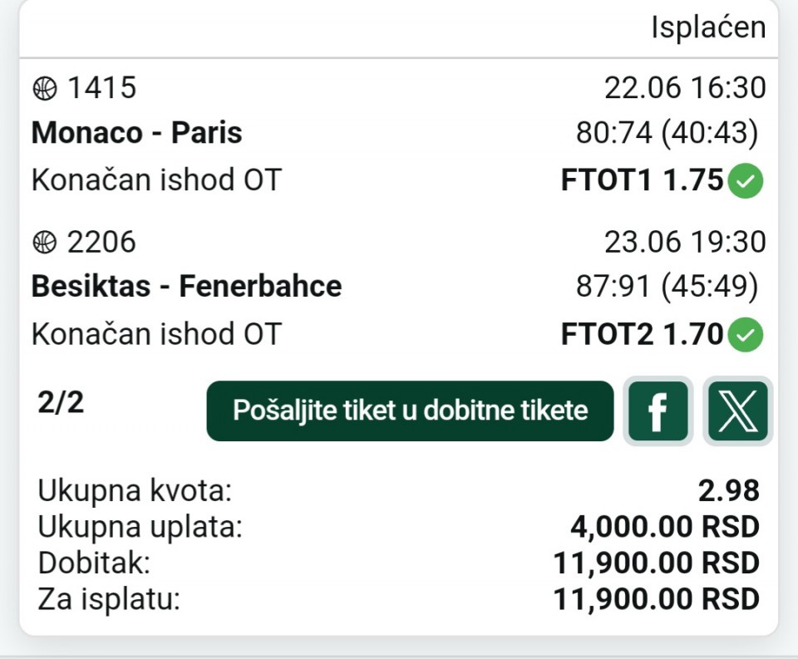Tap Pošaljite tiket u dobitne tikete button
Viewport: 798px width, 659px height.
(410, 411)
